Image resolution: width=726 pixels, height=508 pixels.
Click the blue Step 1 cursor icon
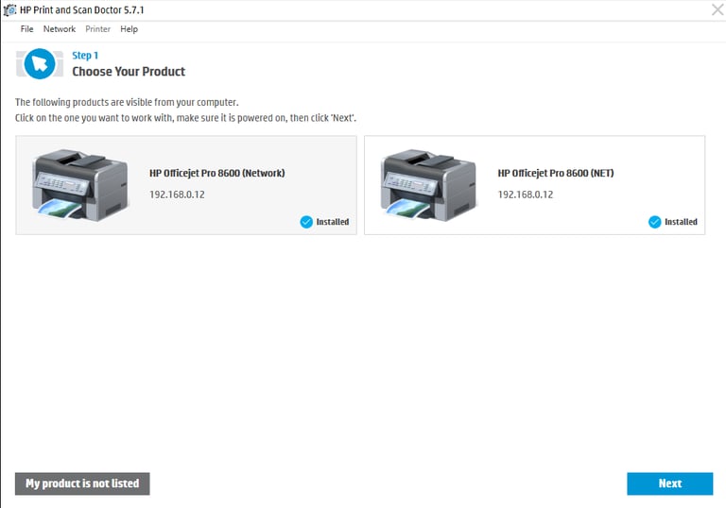click(40, 64)
